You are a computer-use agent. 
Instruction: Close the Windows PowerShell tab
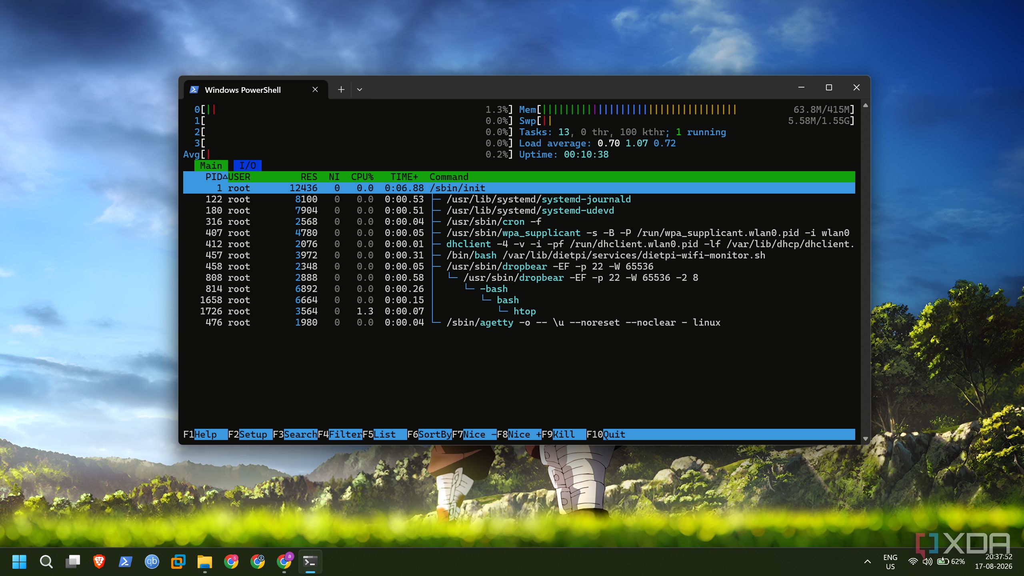(315, 90)
